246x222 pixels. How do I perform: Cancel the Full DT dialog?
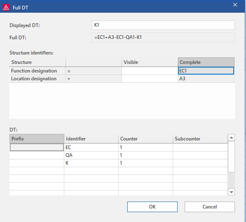click(x=210, y=207)
